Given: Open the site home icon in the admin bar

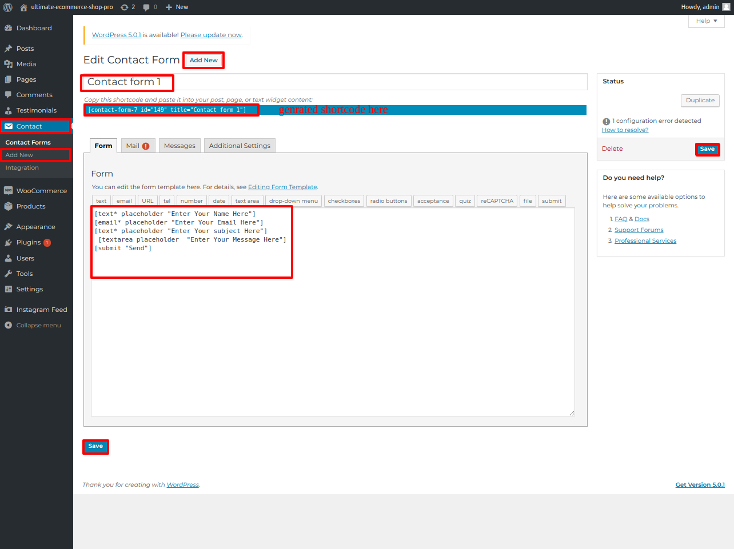Looking at the screenshot, I should point(23,7).
